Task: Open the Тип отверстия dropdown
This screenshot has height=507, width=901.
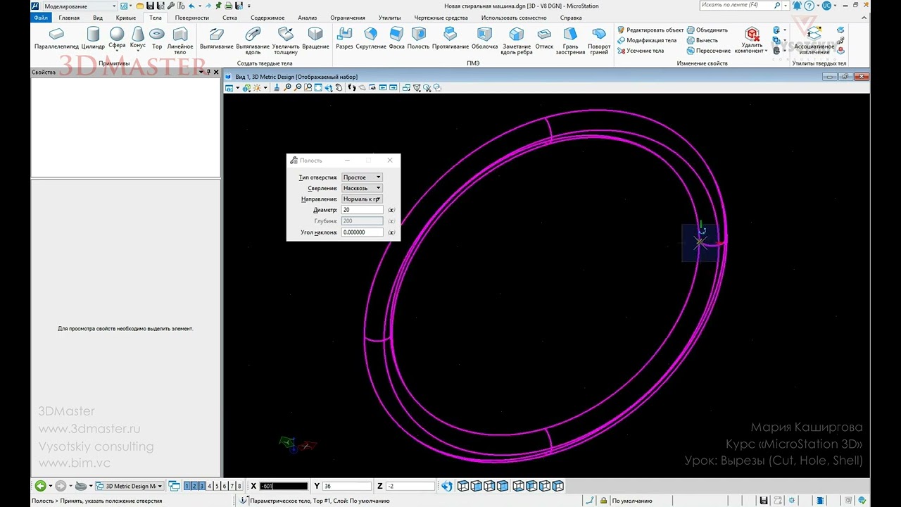Action: point(362,177)
